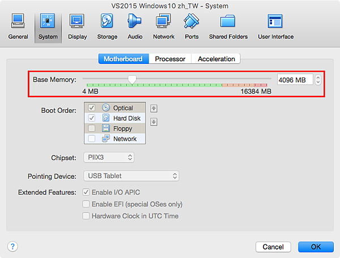340x258 pixels.
Task: Confirm settings with the OK button
Action: tap(316, 247)
